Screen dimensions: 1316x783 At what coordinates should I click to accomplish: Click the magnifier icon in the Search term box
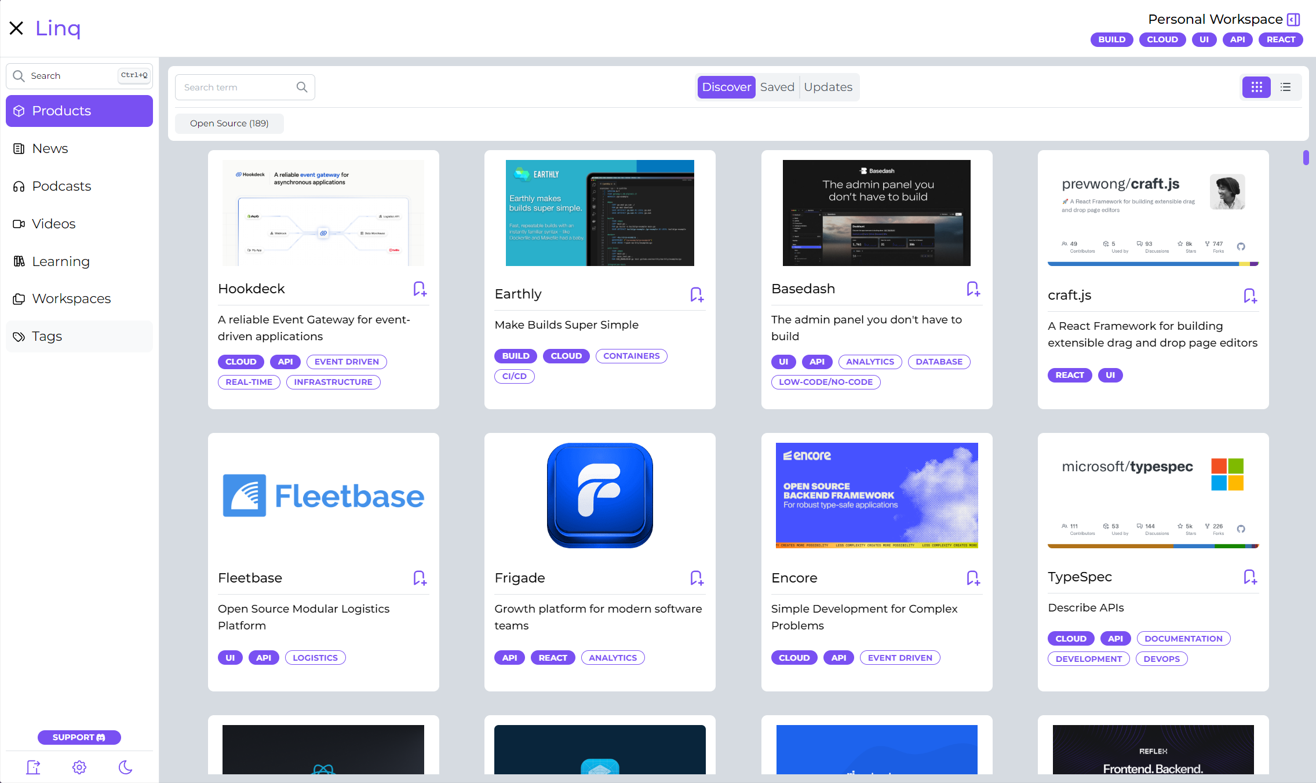pyautogui.click(x=302, y=87)
